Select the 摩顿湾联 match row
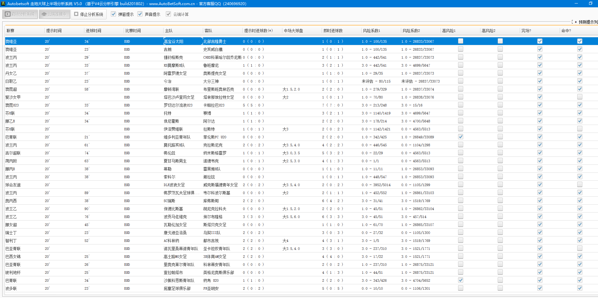This screenshot has height=298, width=598. pos(171,89)
